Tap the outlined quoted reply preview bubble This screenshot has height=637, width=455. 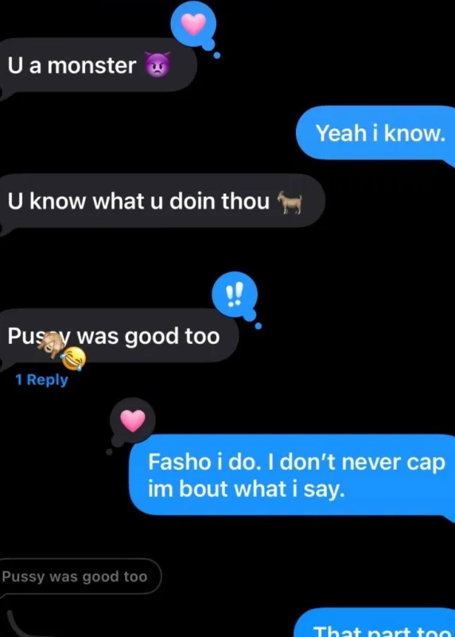(80, 576)
